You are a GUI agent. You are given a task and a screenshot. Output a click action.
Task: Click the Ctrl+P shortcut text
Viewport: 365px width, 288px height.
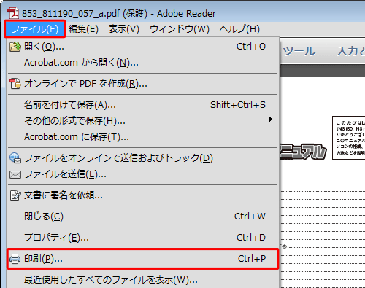click(x=252, y=259)
